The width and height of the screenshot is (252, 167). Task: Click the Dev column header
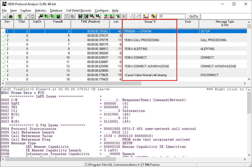7,24
